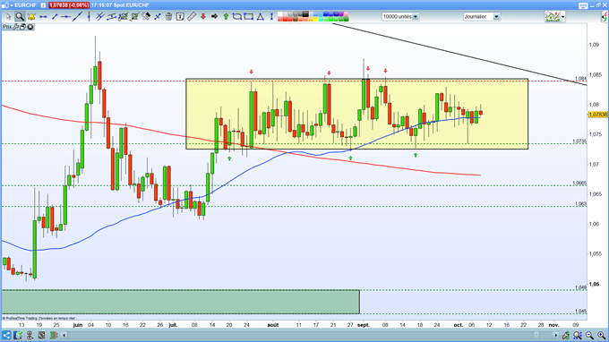Open Prix panel wrench settings
The image size is (609, 342).
pyautogui.click(x=15, y=27)
